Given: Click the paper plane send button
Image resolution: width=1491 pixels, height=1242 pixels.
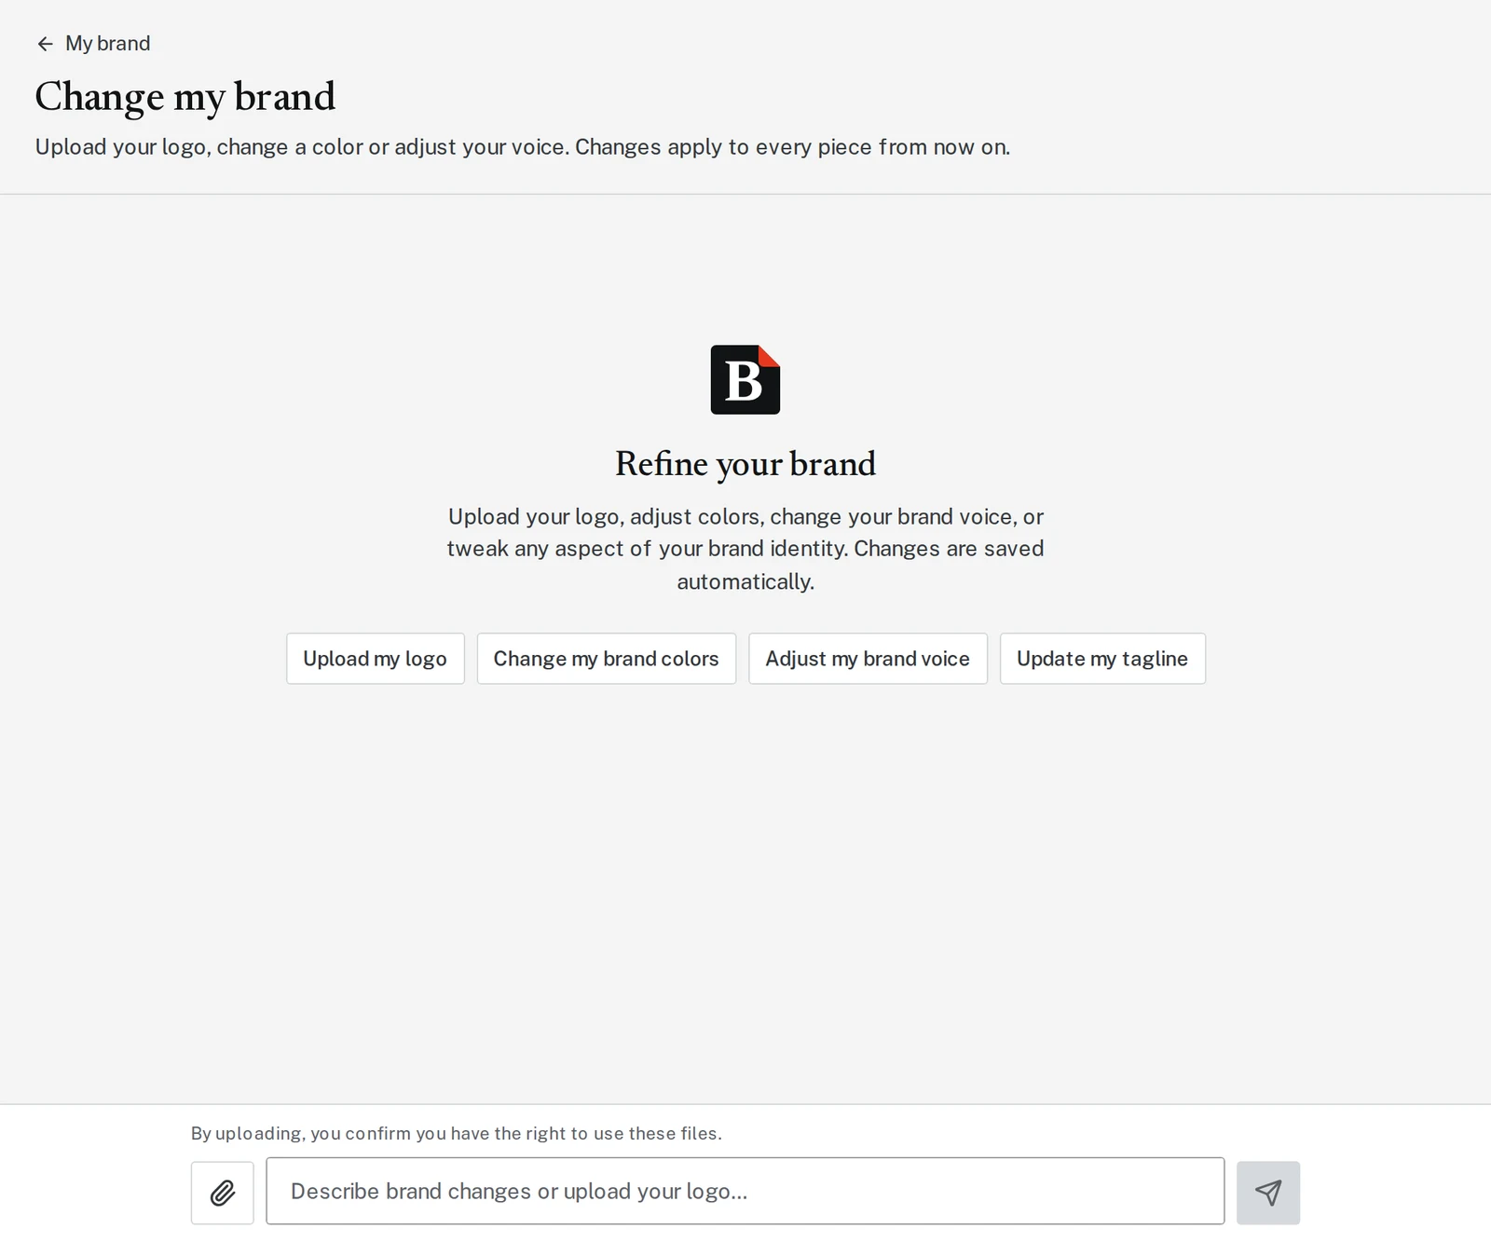Looking at the screenshot, I should 1268,1193.
